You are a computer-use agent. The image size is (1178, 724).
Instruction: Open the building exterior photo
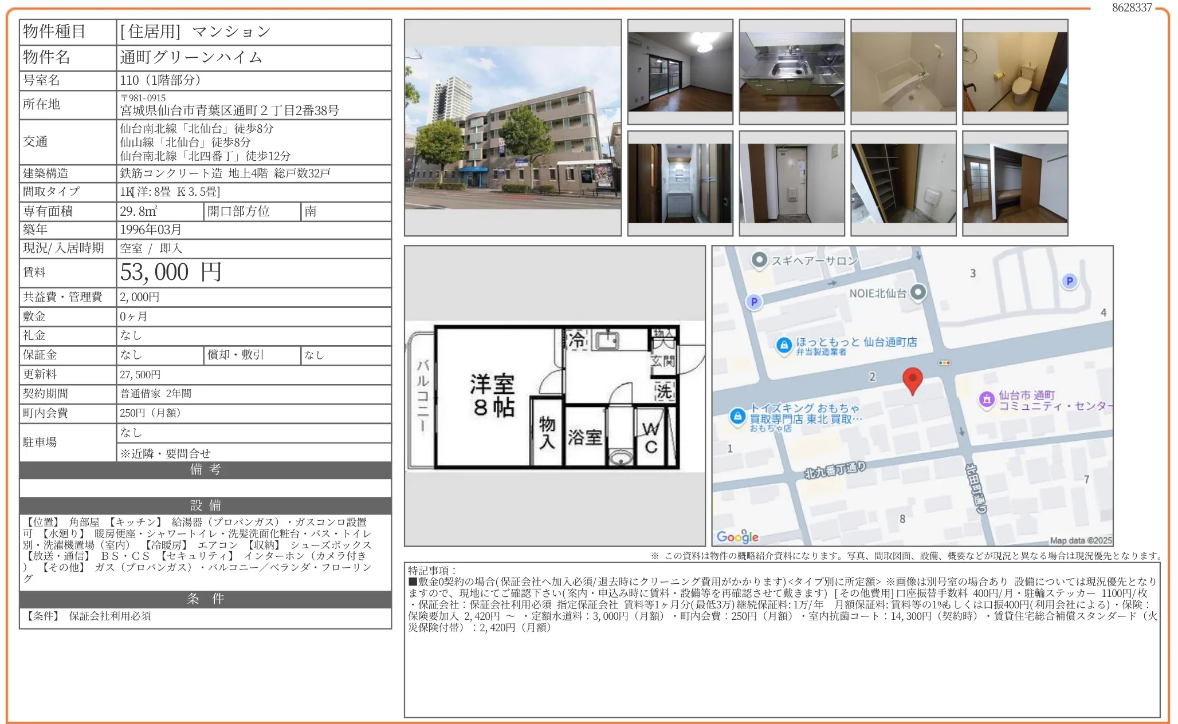512,127
